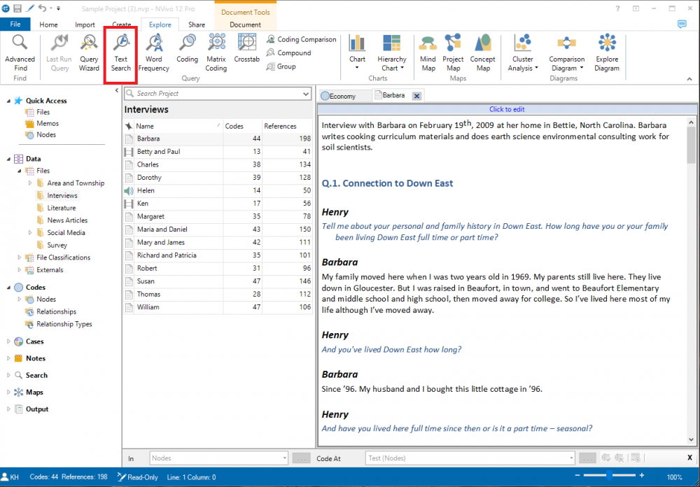The width and height of the screenshot is (700, 487).
Task: Open Relationship Types under Codes
Action: (x=59, y=324)
